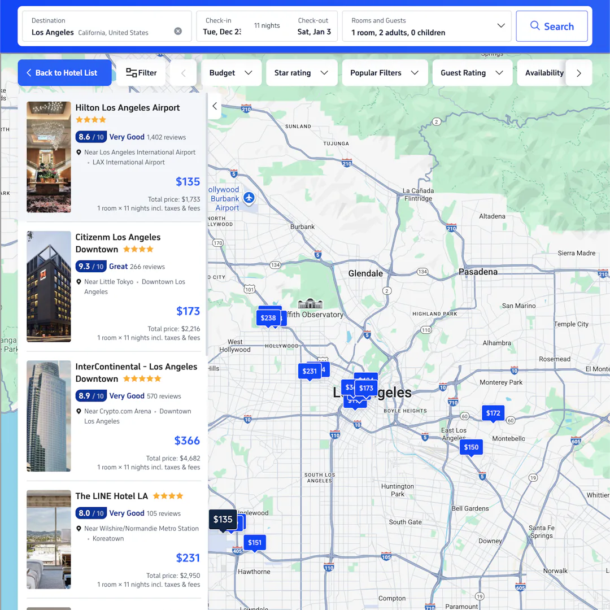Open Hilton Los Angeles Airport photo
The width and height of the screenshot is (610, 610).
49,157
